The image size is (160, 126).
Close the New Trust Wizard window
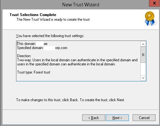(154, 3)
